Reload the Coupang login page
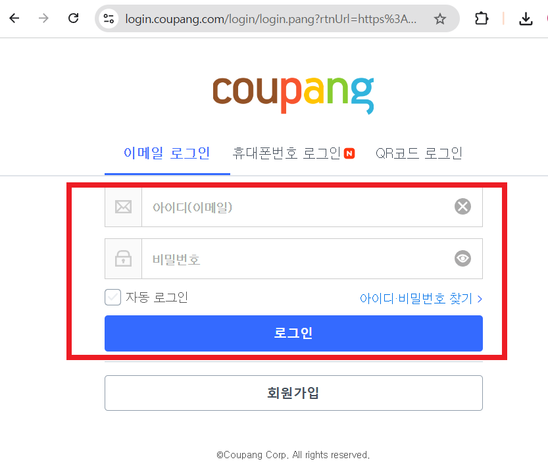The width and height of the screenshot is (548, 472). pos(74,18)
